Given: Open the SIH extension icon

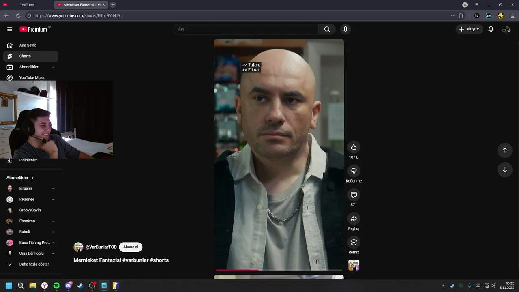Looking at the screenshot, I should tap(489, 16).
